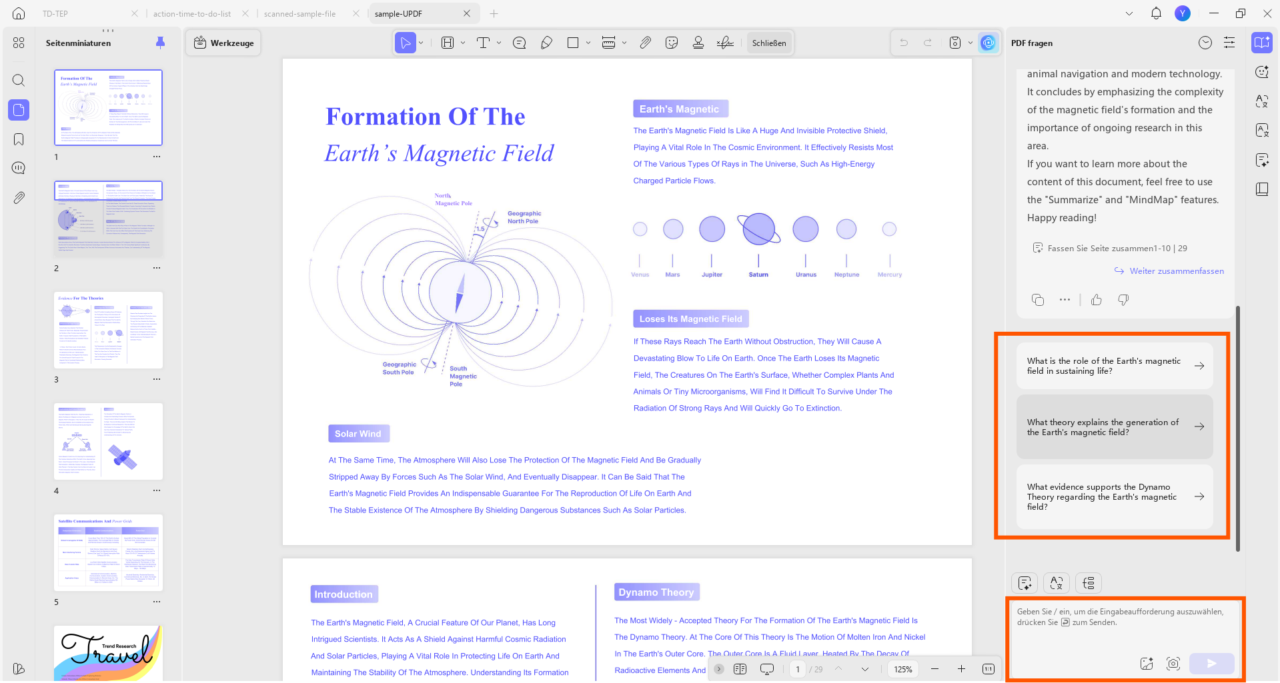1280x683 pixels.
Task: Ask about magnetic field sustaining life
Action: [1115, 366]
